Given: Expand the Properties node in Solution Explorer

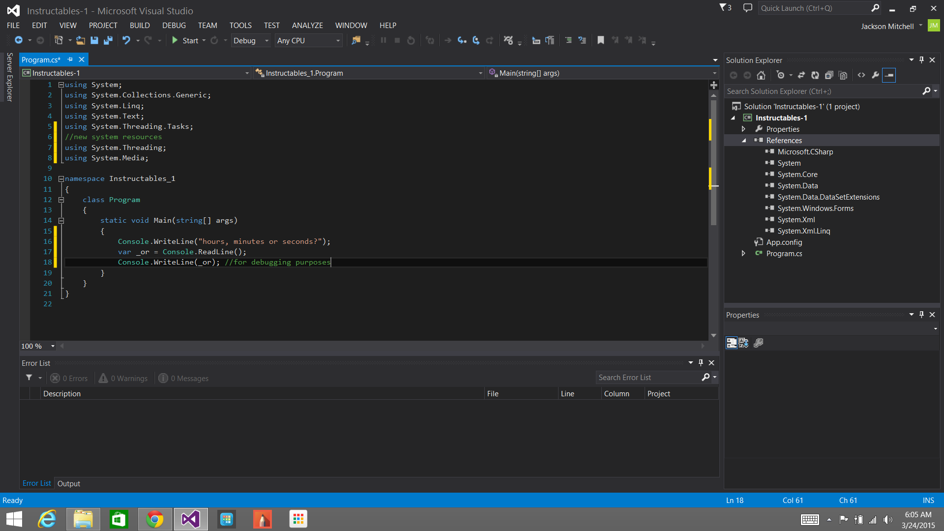Looking at the screenshot, I should pos(744,129).
